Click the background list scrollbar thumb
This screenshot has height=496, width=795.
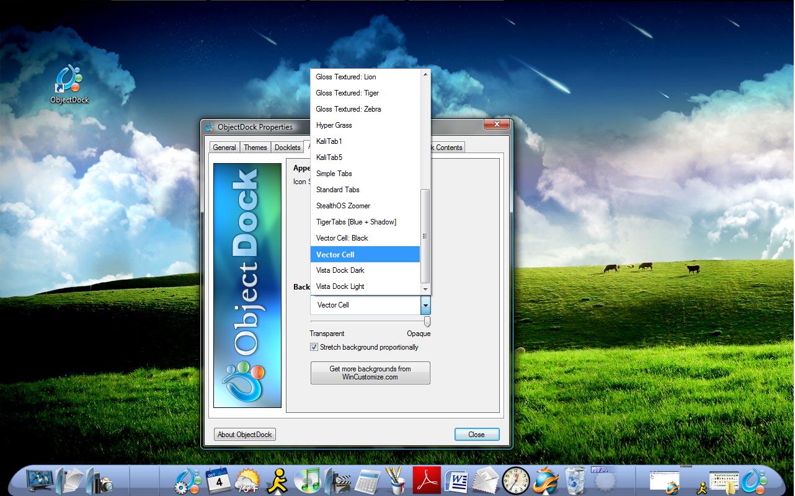(425, 236)
